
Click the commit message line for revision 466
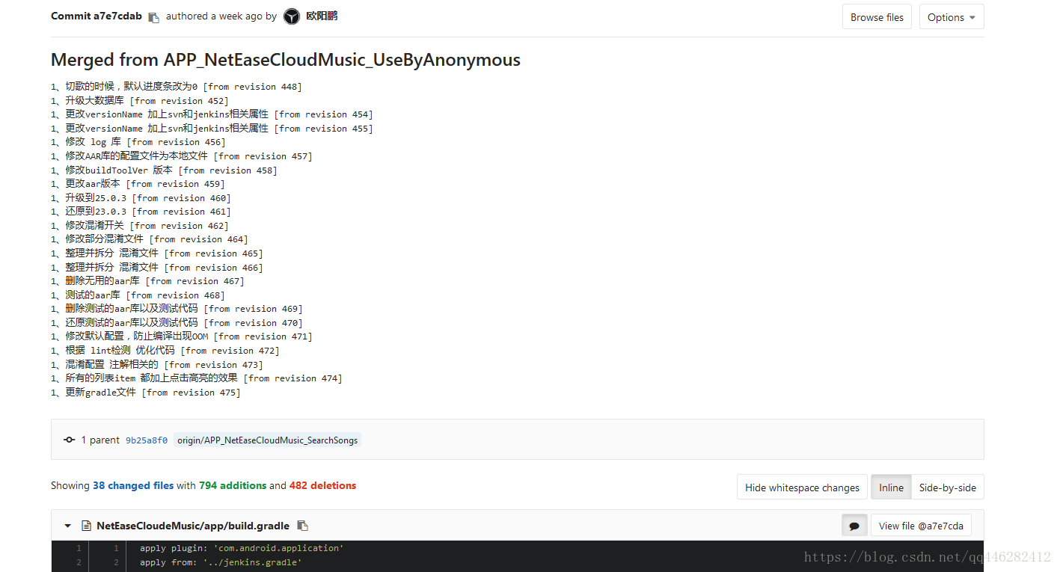click(157, 268)
